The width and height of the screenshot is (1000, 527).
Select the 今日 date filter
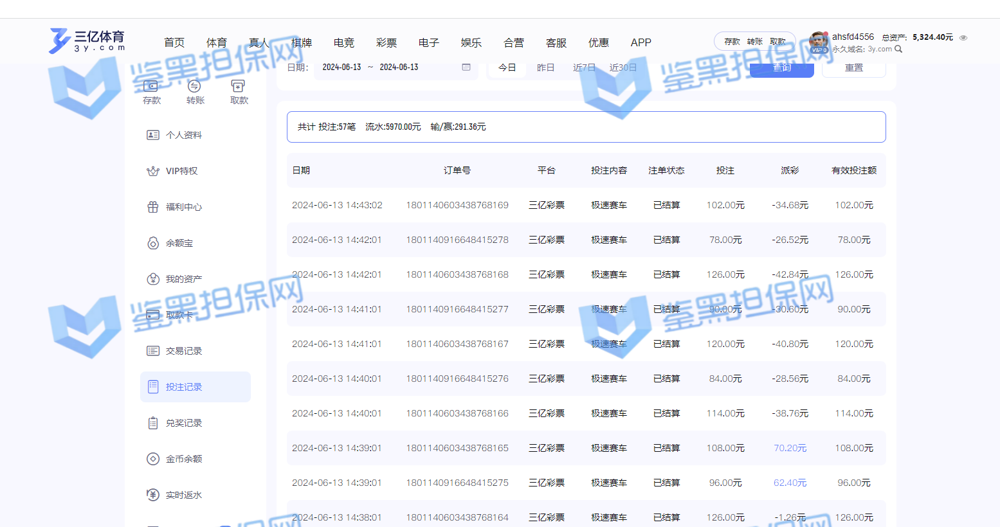(507, 67)
